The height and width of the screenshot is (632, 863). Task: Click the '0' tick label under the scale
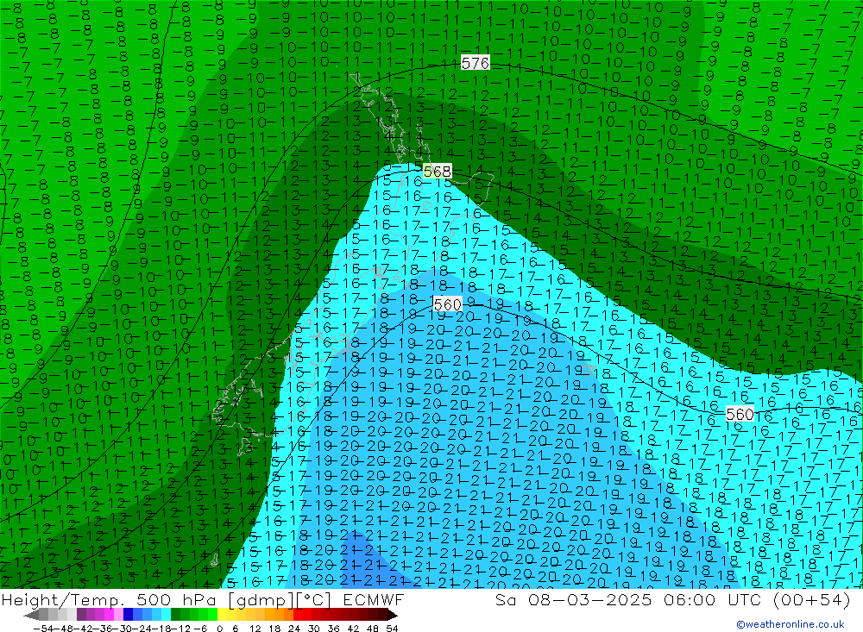point(219,629)
